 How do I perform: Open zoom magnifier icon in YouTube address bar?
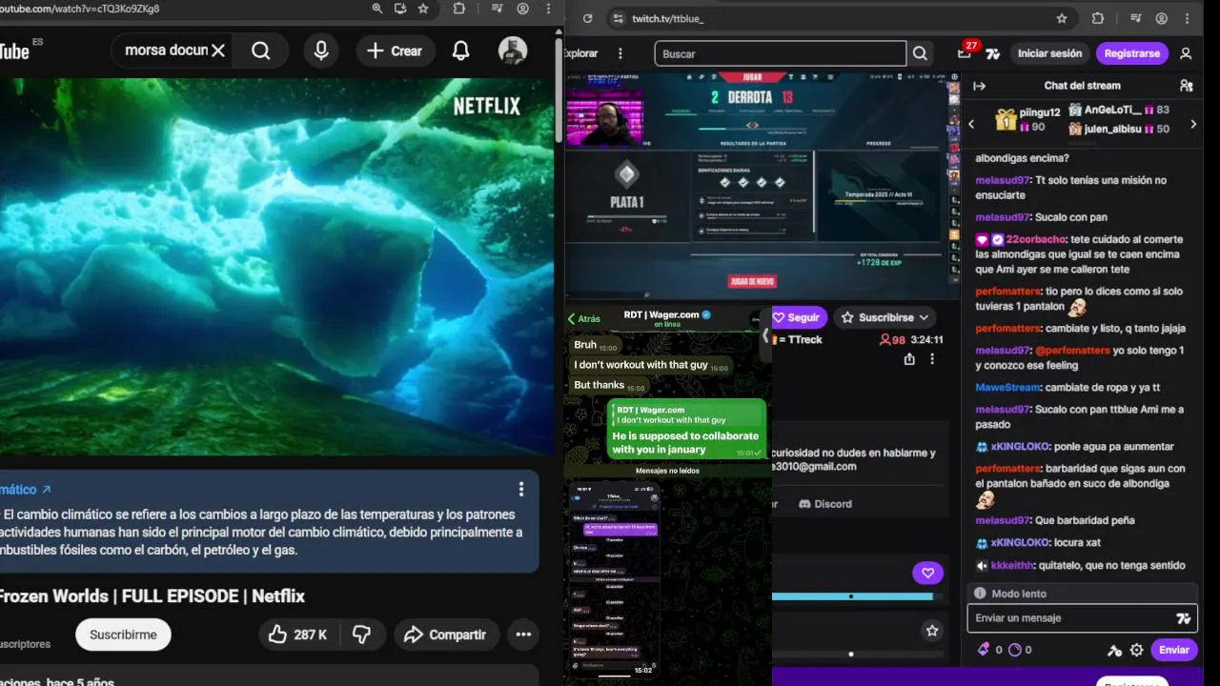click(x=377, y=8)
